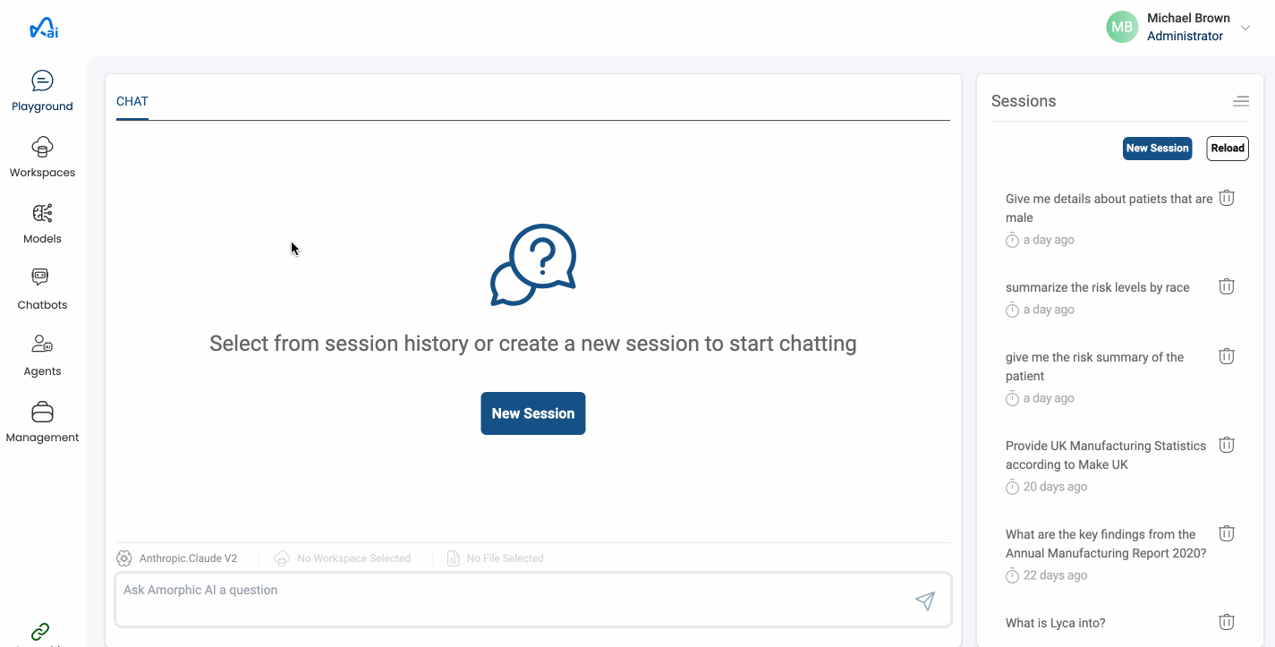Viewport: 1275px width, 647px height.
Task: Open the Workspaces sidebar icon
Action: point(42,147)
